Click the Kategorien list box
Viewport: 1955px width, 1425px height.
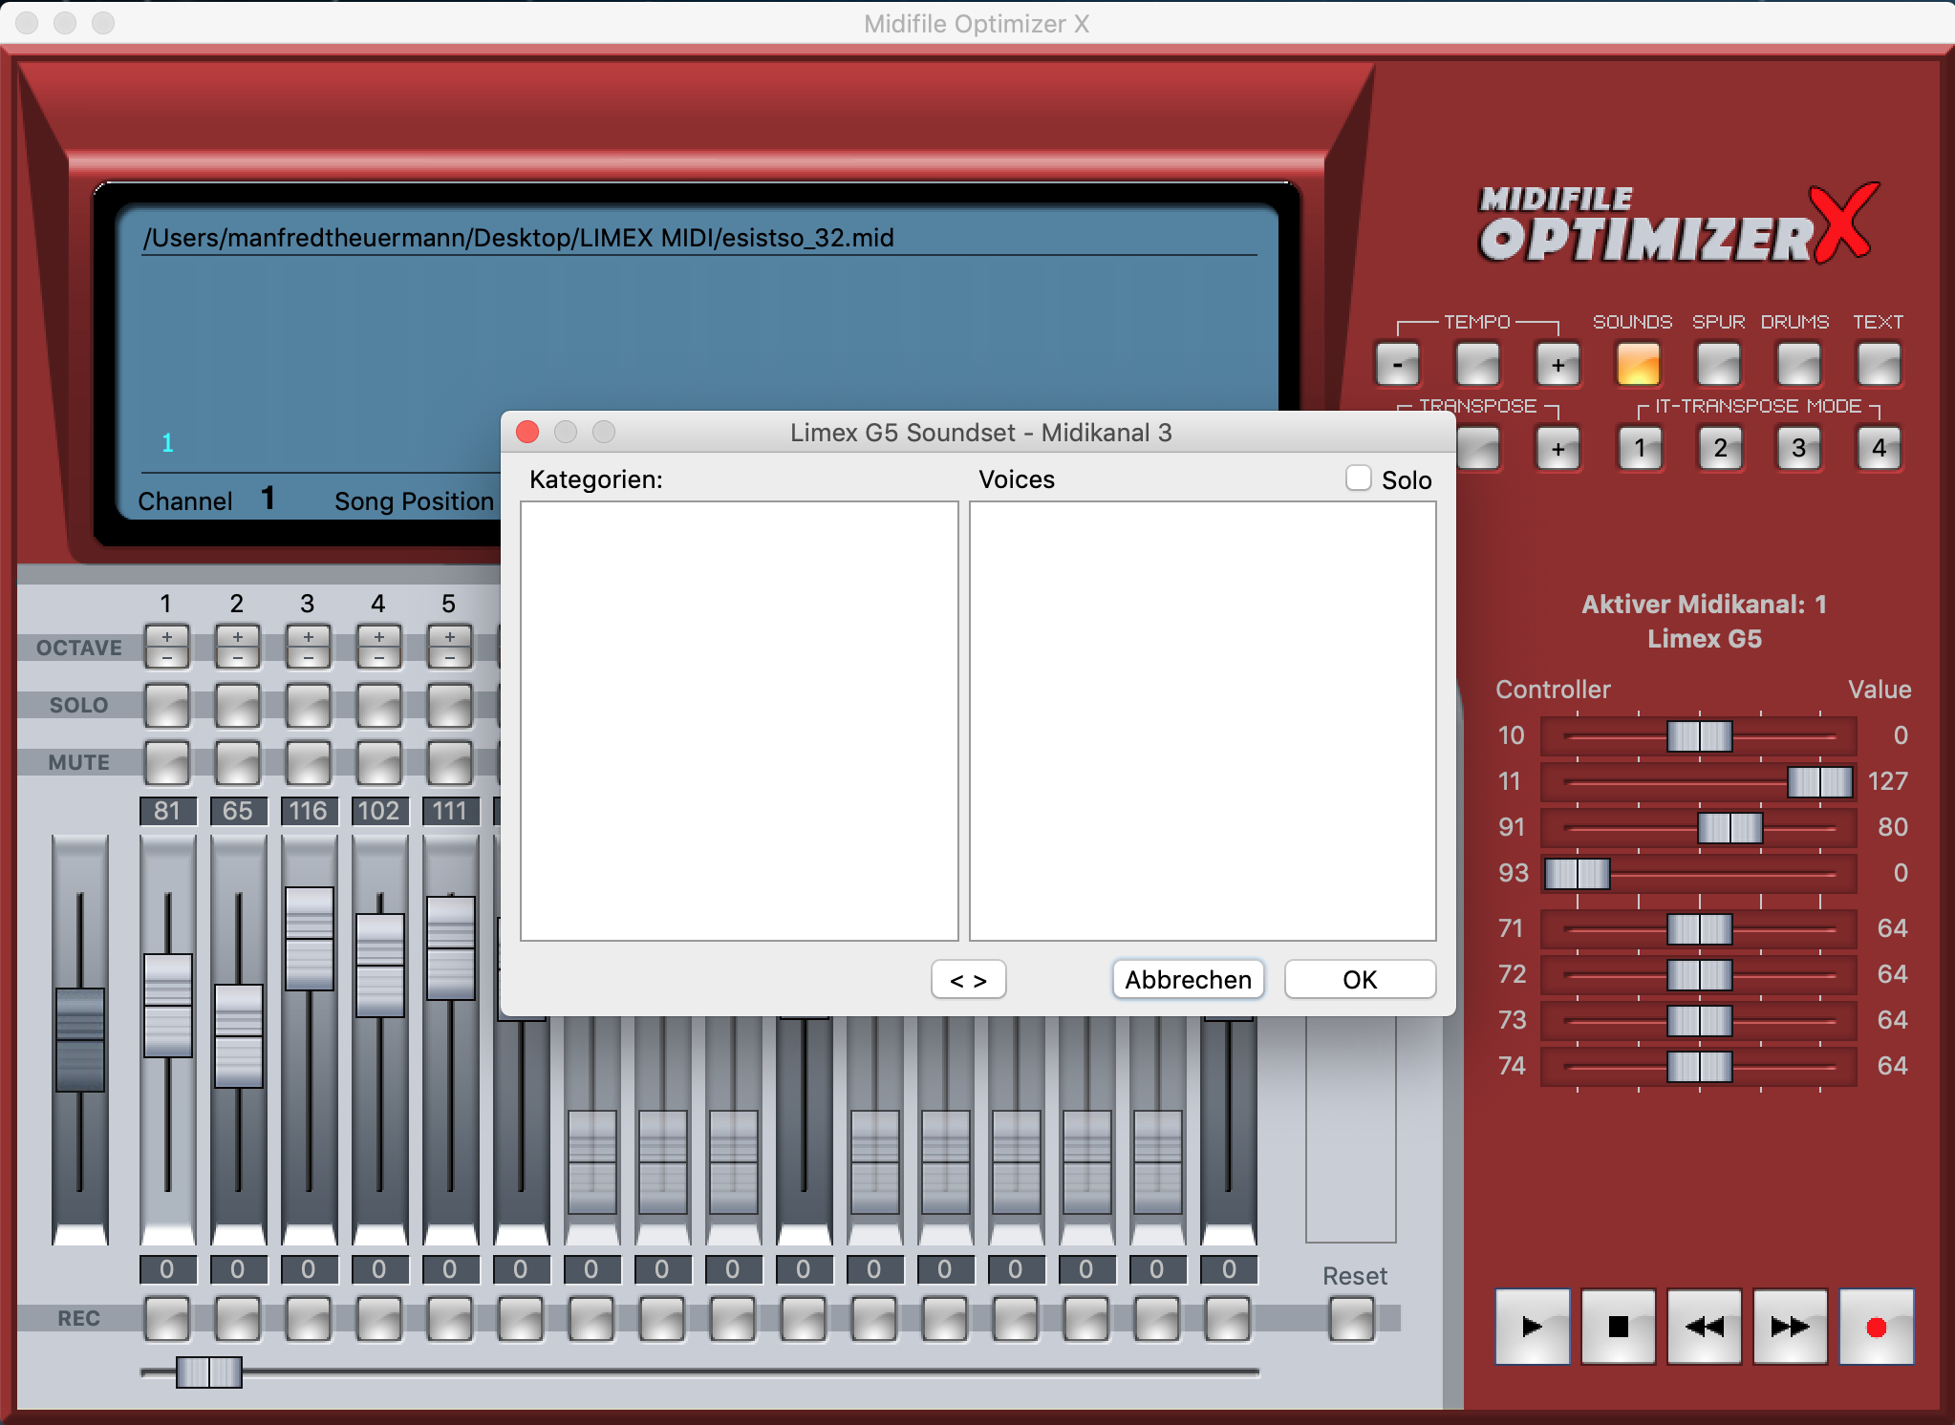(739, 720)
